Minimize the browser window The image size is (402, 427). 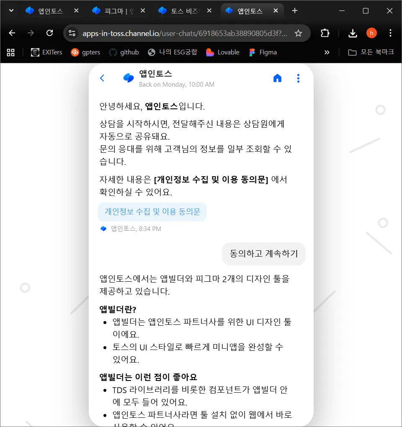342,10
